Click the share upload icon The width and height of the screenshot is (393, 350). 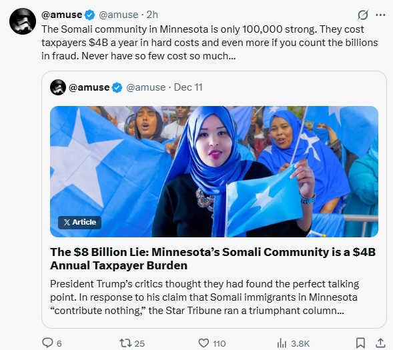[380, 343]
